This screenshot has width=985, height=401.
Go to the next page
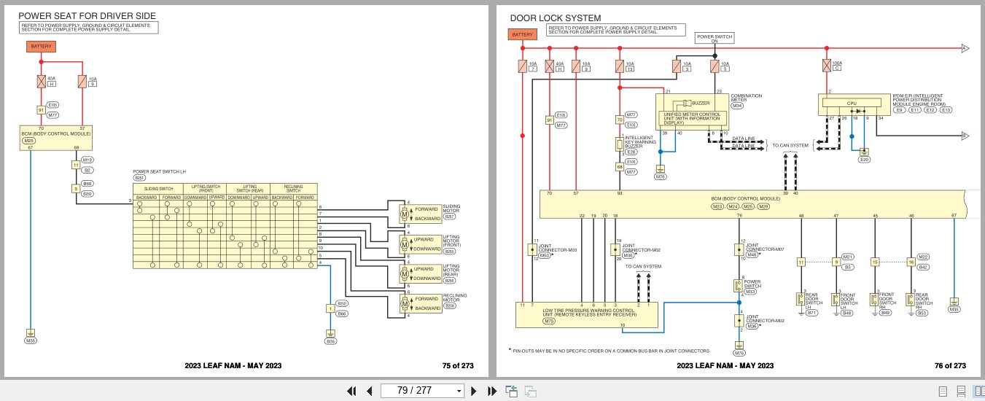[x=474, y=391]
